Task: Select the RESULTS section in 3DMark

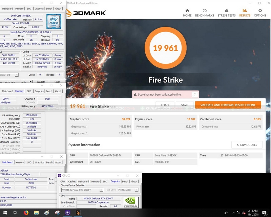Action: [245, 13]
